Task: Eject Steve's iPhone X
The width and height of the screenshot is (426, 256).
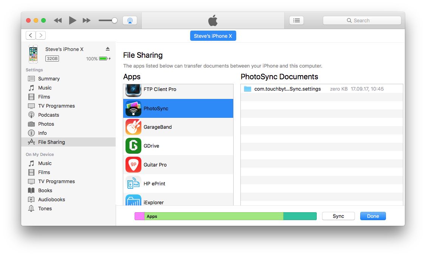Action: pyautogui.click(x=108, y=49)
